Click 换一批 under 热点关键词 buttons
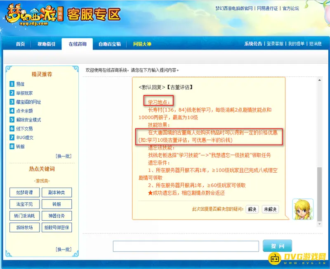The width and height of the screenshot is (330, 269). coord(64,250)
